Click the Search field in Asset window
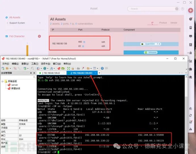The height and width of the screenshot is (154, 196). coord(153,9)
